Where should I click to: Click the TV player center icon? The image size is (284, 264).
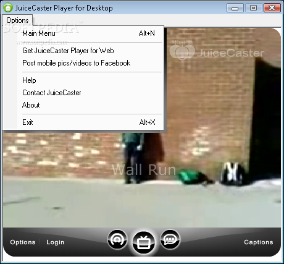143,242
